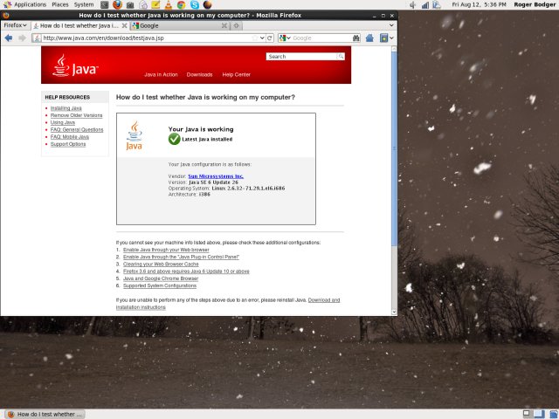The width and height of the screenshot is (559, 419).
Task: Close the Google tab
Action: pos(224,25)
